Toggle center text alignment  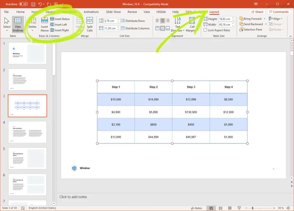click(163, 20)
